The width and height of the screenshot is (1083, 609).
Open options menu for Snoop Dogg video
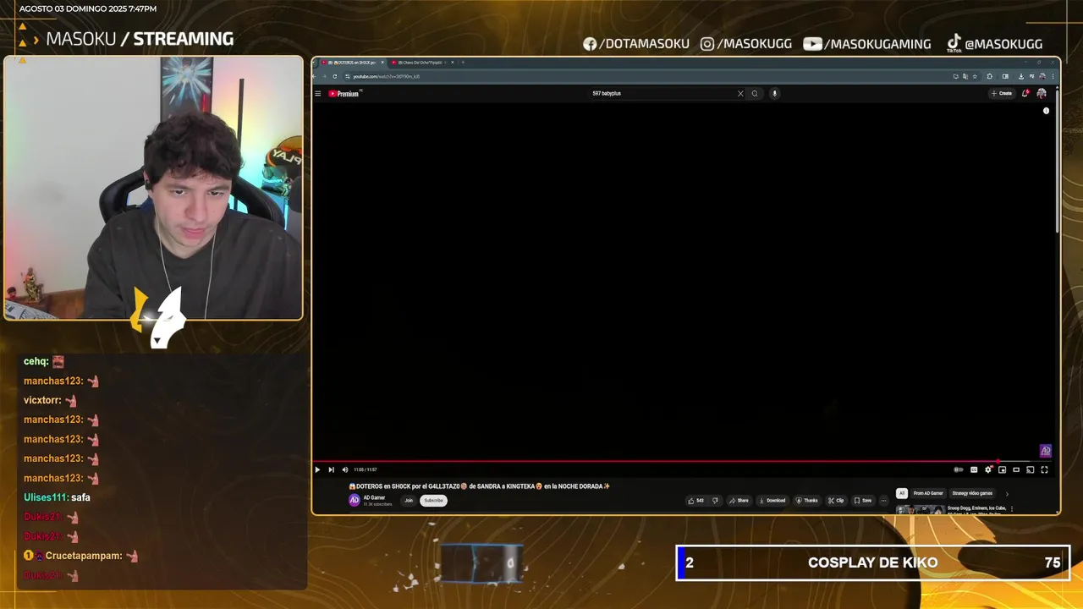(x=1012, y=509)
